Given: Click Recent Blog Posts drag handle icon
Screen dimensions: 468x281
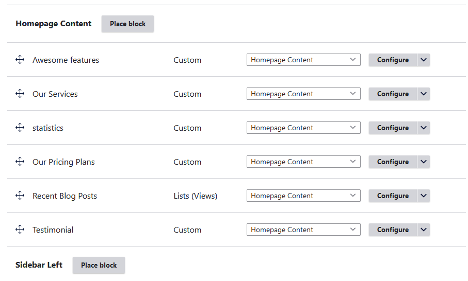Looking at the screenshot, I should point(20,196).
